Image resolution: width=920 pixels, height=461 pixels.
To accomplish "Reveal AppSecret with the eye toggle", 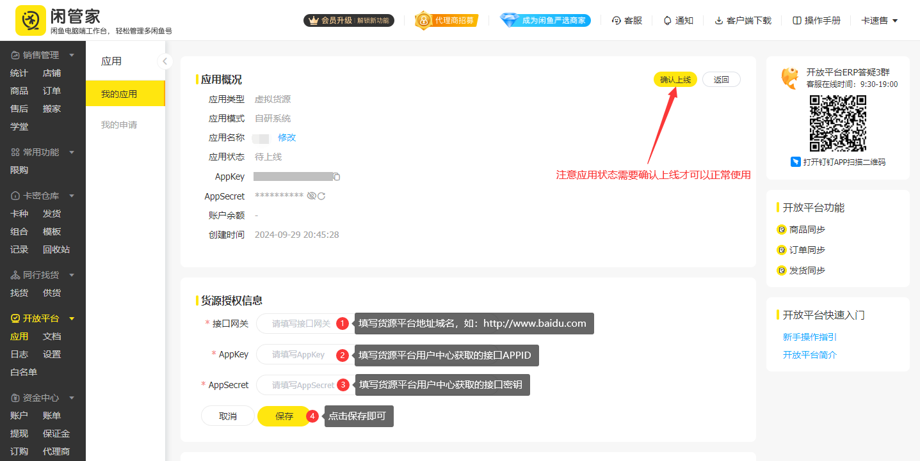I will coord(312,196).
